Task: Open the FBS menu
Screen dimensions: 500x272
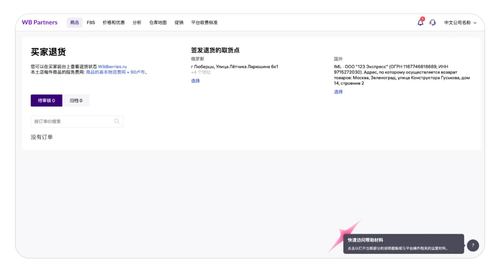Action: [91, 23]
